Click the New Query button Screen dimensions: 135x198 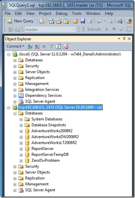(21, 21)
